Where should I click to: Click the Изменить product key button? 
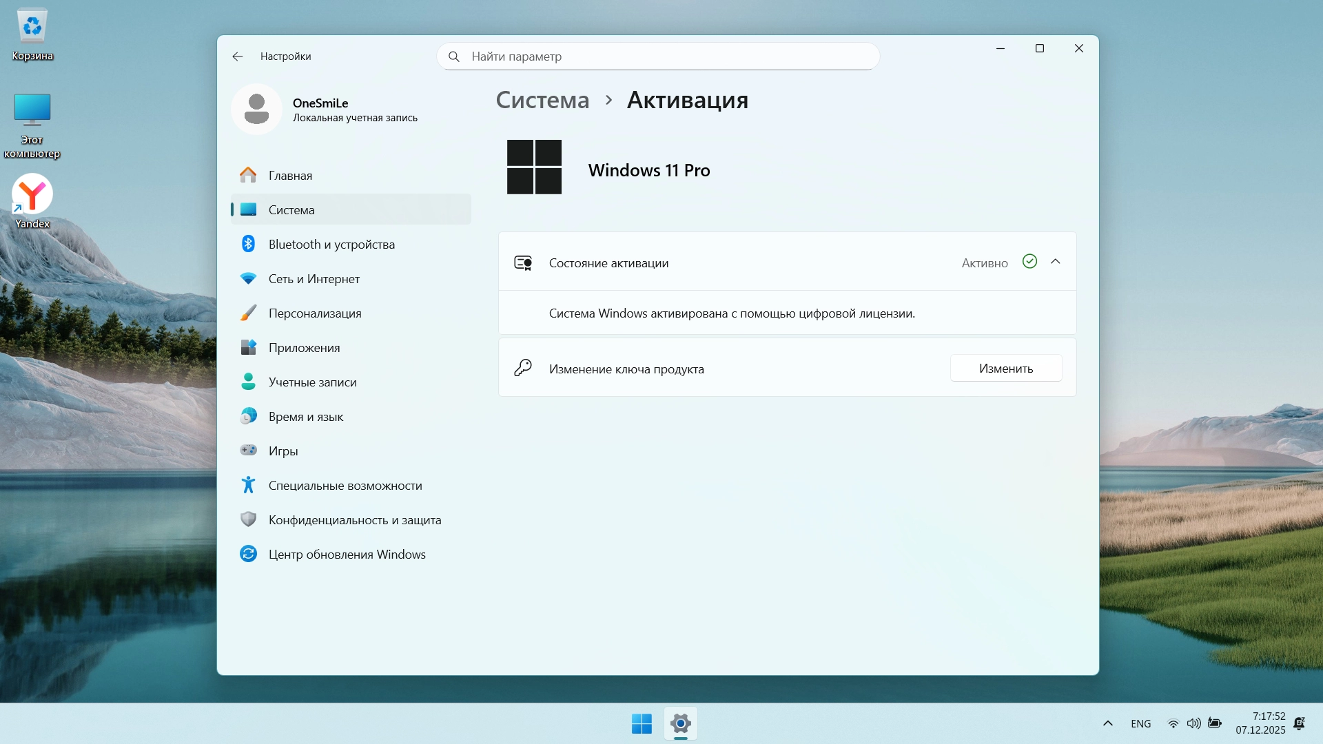1005,369
